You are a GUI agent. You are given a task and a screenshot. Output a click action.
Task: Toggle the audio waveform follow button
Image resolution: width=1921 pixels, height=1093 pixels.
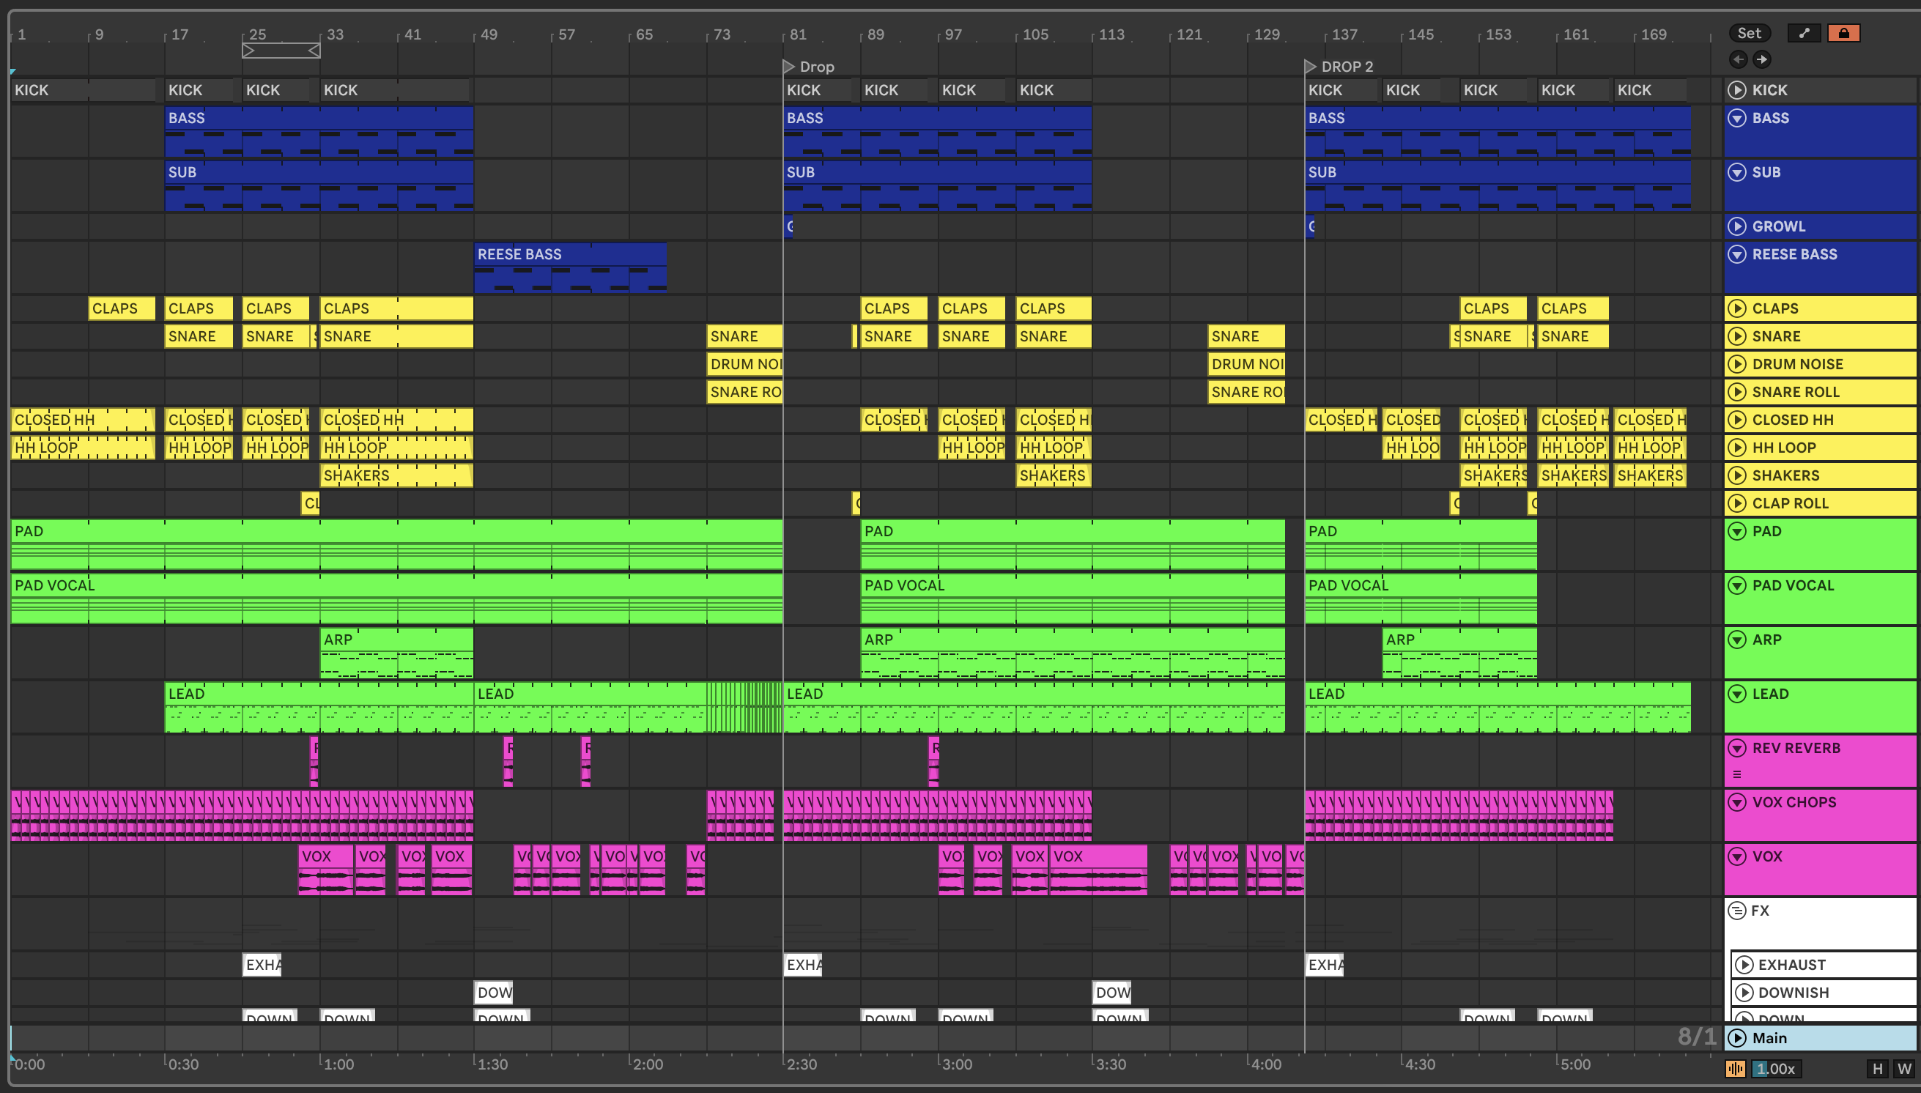(1735, 1068)
